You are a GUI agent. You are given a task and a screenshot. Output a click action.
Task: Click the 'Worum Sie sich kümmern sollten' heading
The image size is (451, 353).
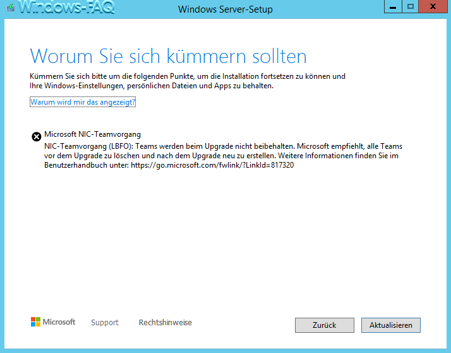pyautogui.click(x=168, y=56)
